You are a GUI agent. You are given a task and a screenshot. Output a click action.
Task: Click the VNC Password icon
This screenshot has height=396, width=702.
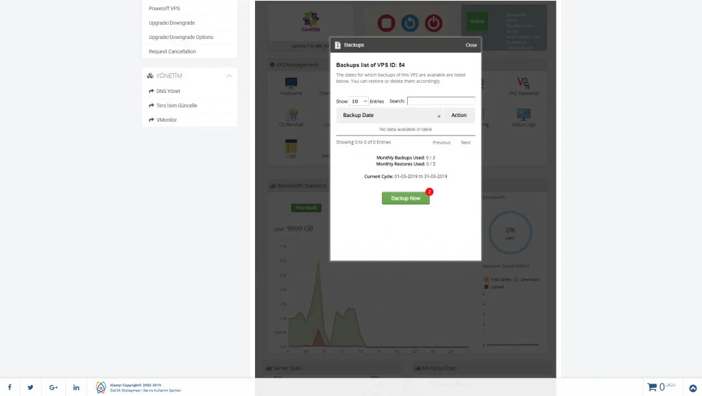click(x=524, y=84)
